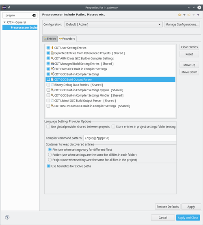Viewport: 203px width, 225px height.
Task: Switch to the Providers tab
Action: tap(67, 39)
